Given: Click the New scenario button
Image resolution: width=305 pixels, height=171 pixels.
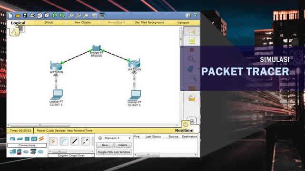Looking at the screenshot, I should pyautogui.click(x=105, y=145).
